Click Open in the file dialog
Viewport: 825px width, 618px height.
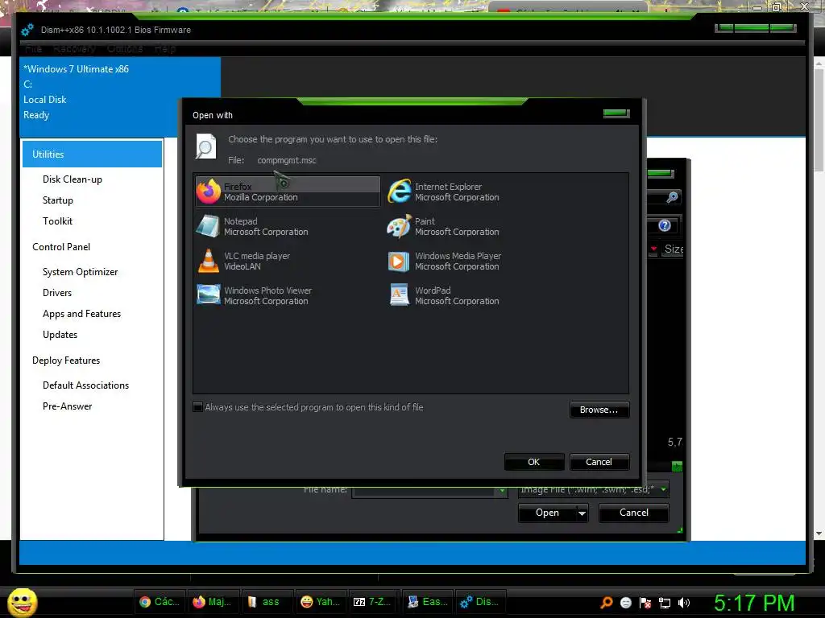pyautogui.click(x=547, y=513)
